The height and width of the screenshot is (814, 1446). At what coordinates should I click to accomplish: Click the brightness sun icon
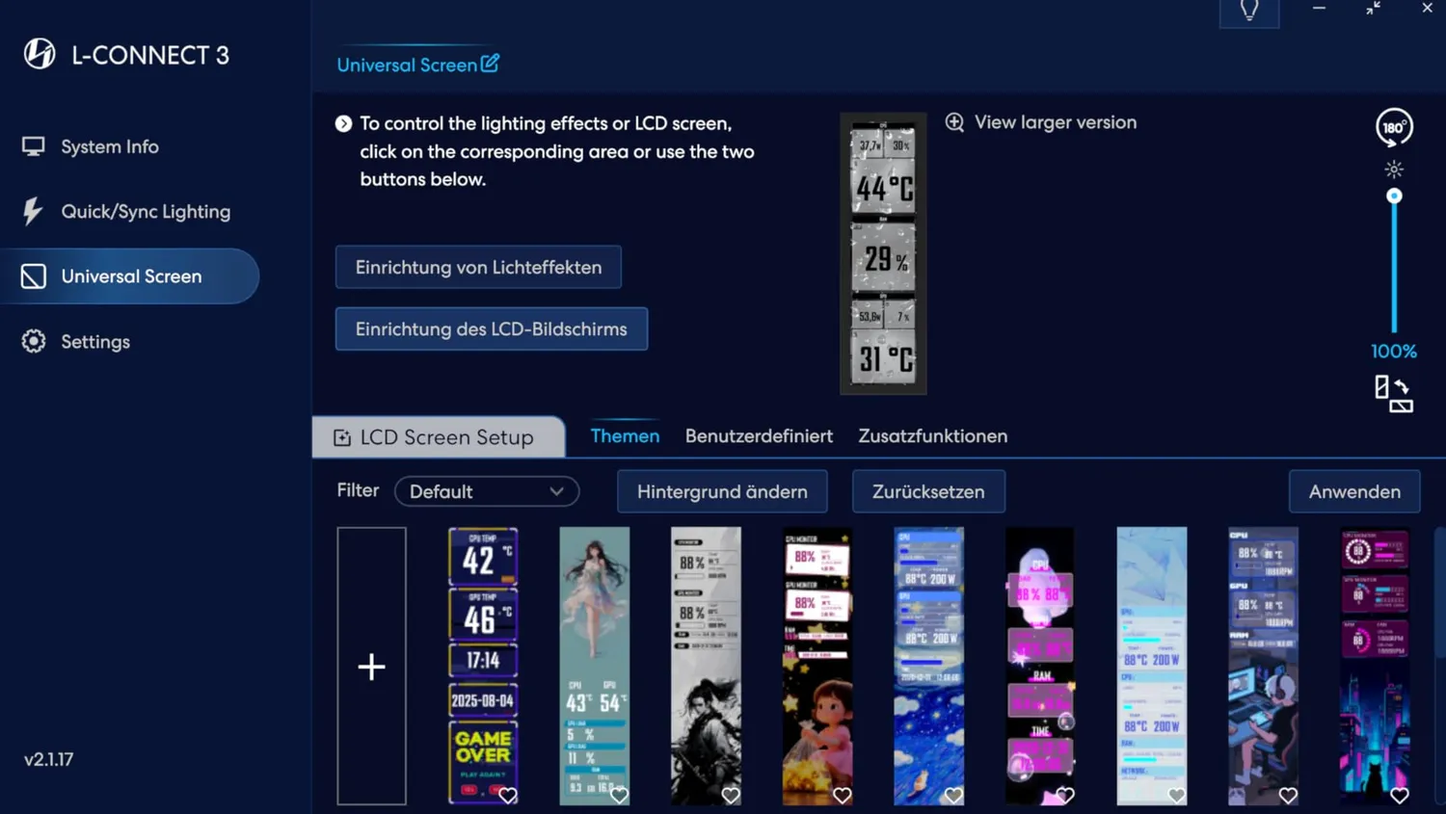tap(1394, 170)
